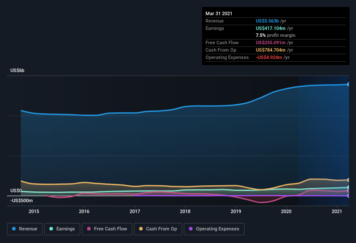Image resolution: width=356 pixels, height=243 pixels.
Task: Click the US$5.563b revenue value
Action: [267, 21]
